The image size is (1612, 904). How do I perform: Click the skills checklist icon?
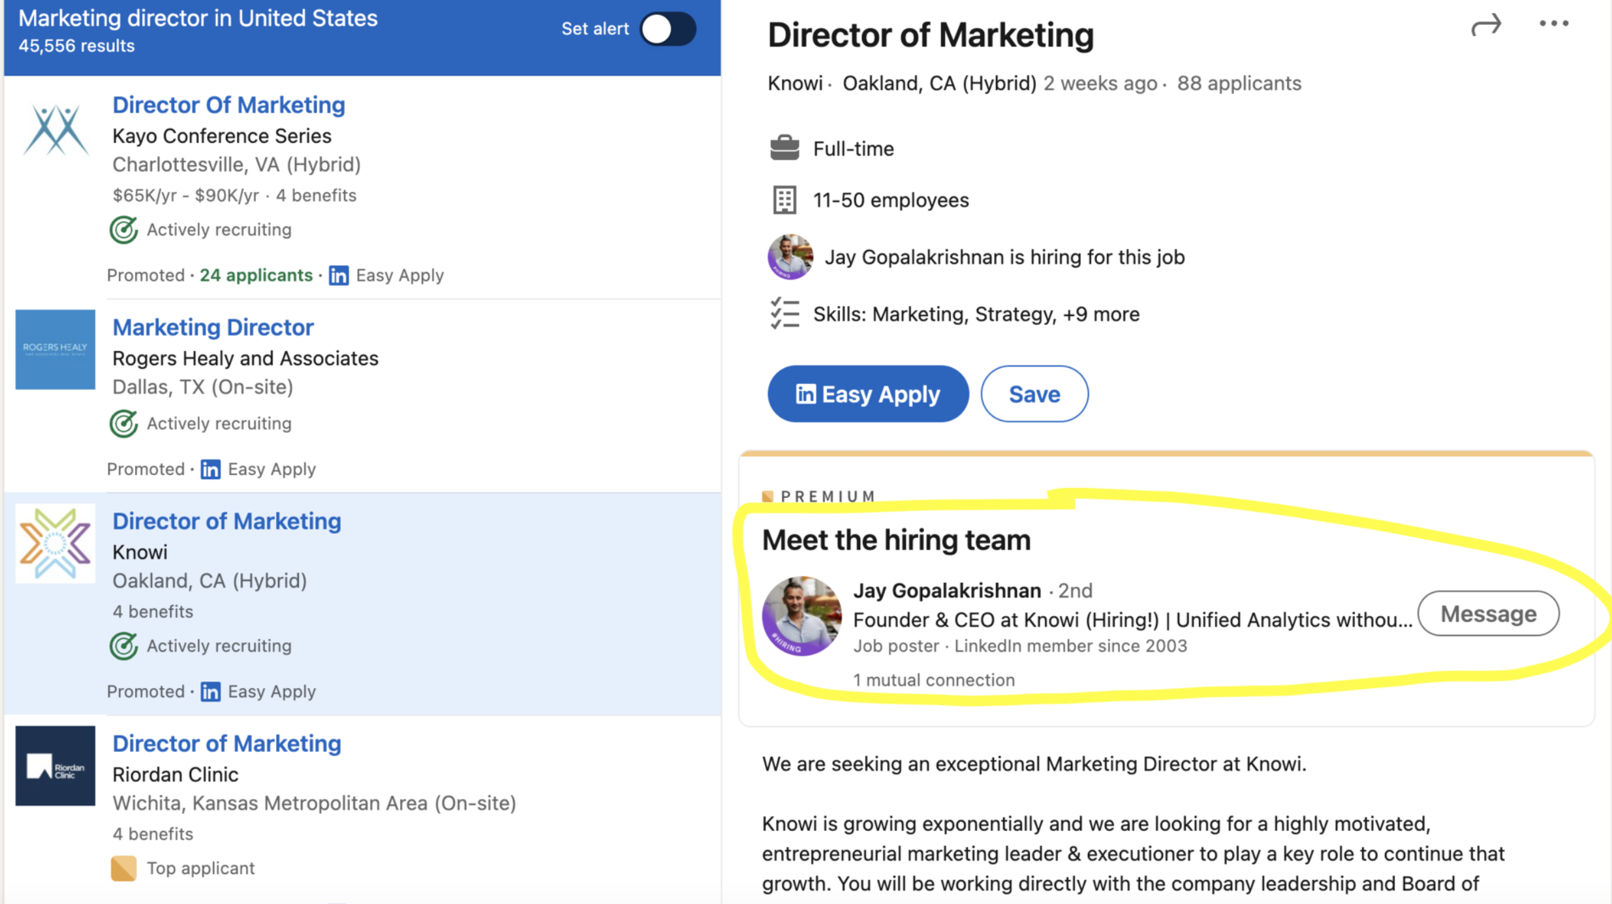coord(784,314)
